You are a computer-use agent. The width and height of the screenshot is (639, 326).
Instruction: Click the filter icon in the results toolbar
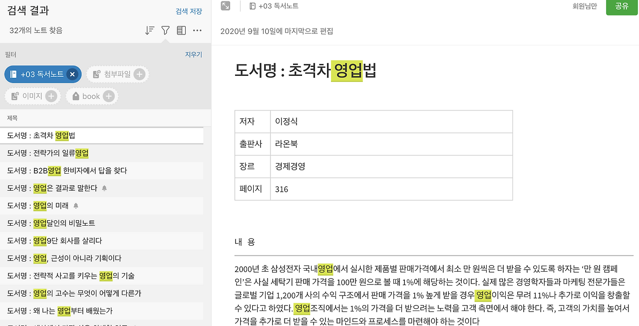pyautogui.click(x=165, y=30)
